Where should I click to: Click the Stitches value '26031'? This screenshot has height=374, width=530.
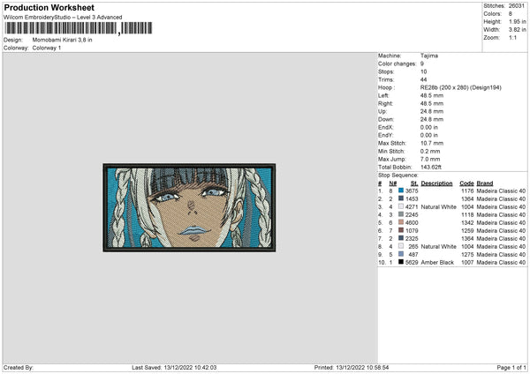click(x=517, y=6)
